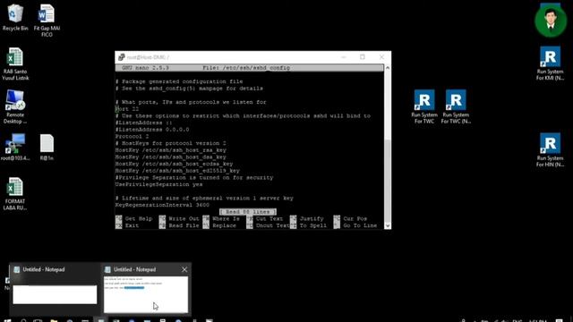The height and width of the screenshot is (322, 573).
Task: Launch the Run System For TWC shortcut
Action: [x=423, y=106]
